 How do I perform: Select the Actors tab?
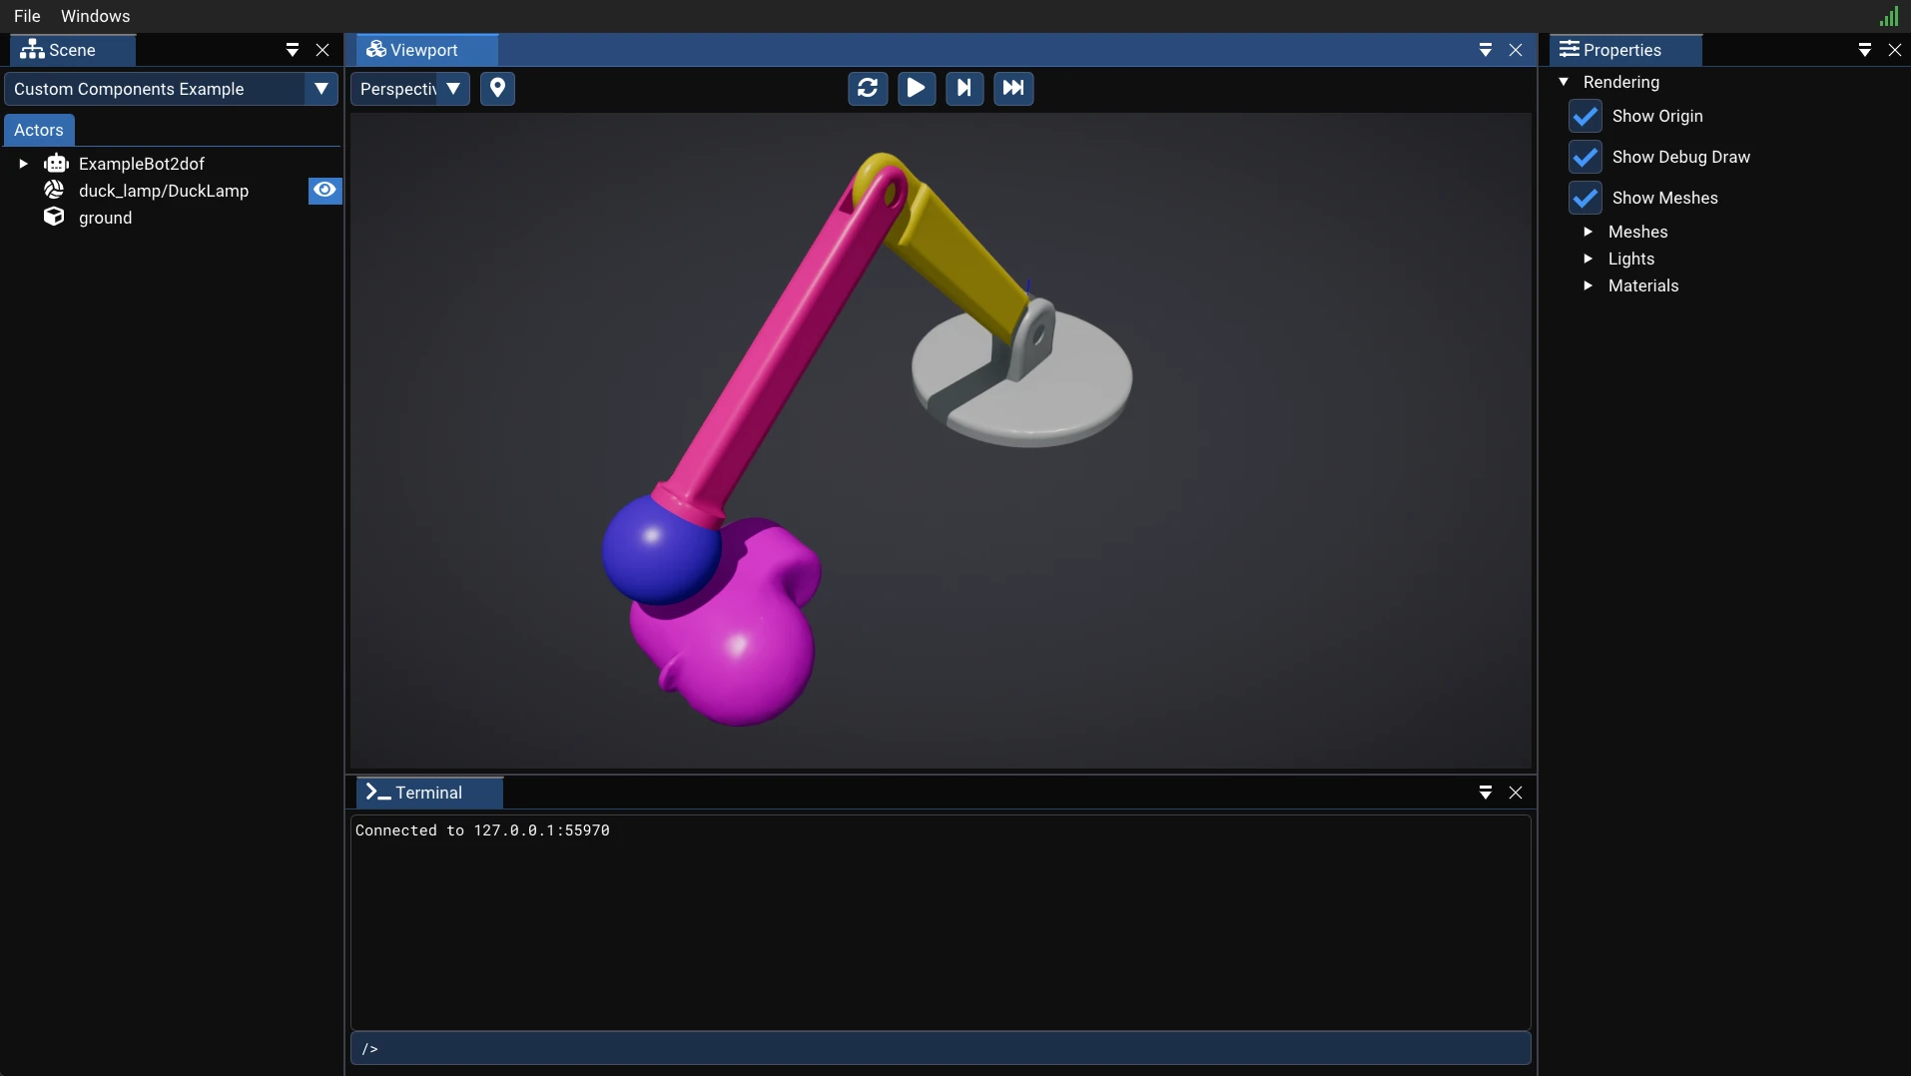point(39,130)
